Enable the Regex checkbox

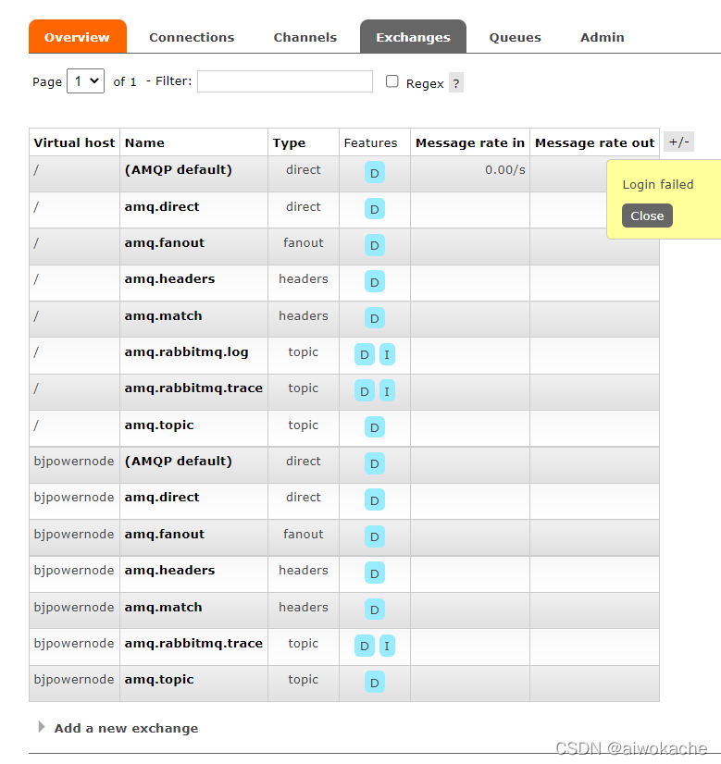pyautogui.click(x=392, y=81)
